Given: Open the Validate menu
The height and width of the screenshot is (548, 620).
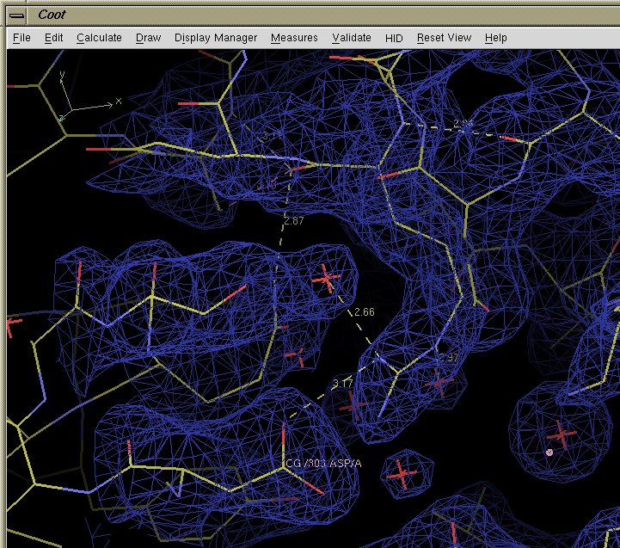Looking at the screenshot, I should click(x=352, y=38).
